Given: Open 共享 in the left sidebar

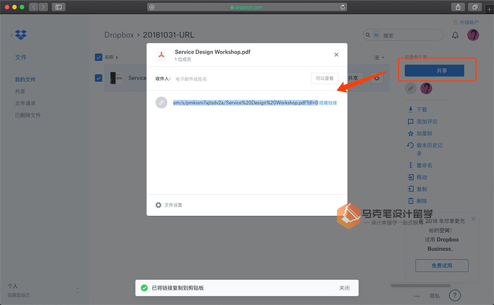Looking at the screenshot, I should pos(20,92).
